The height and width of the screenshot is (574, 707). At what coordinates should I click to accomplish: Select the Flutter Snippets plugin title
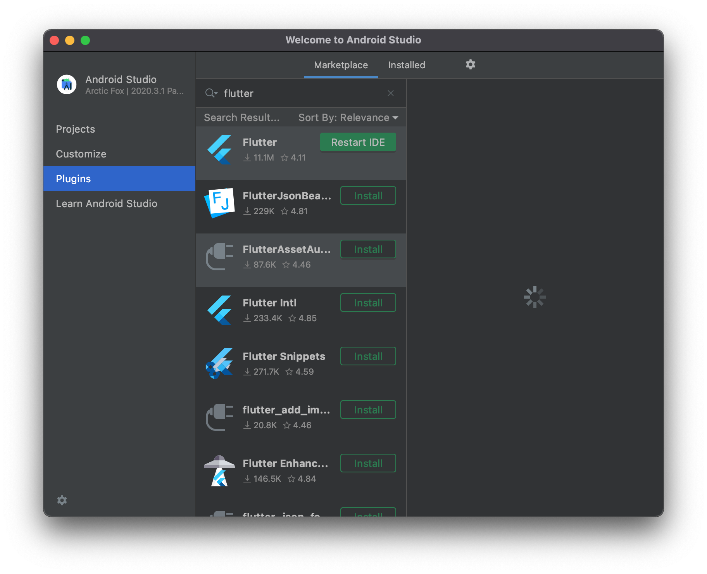pos(284,356)
